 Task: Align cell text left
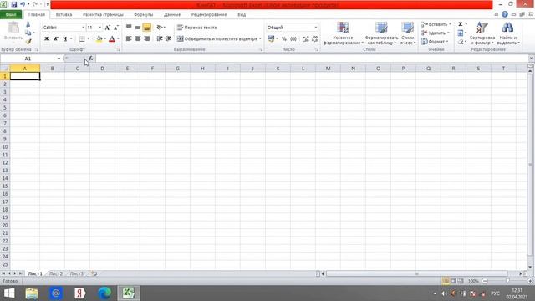pos(129,39)
